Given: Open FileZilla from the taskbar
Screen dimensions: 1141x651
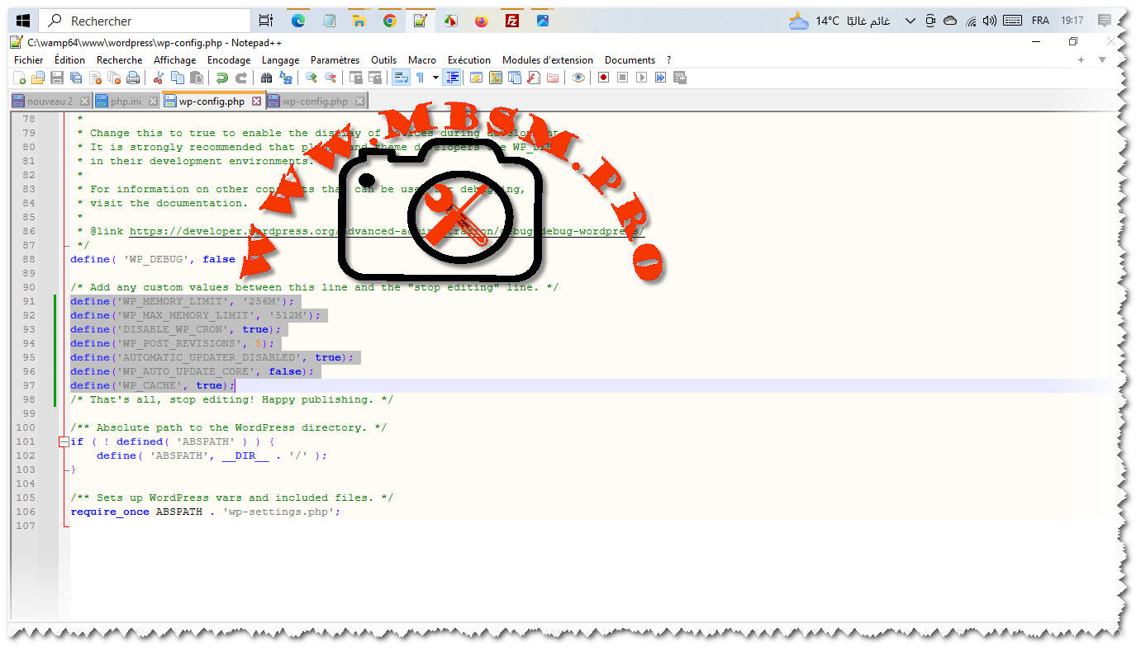Looking at the screenshot, I should click(x=512, y=21).
